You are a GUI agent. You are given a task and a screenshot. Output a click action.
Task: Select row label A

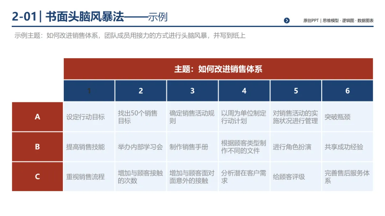point(37,117)
